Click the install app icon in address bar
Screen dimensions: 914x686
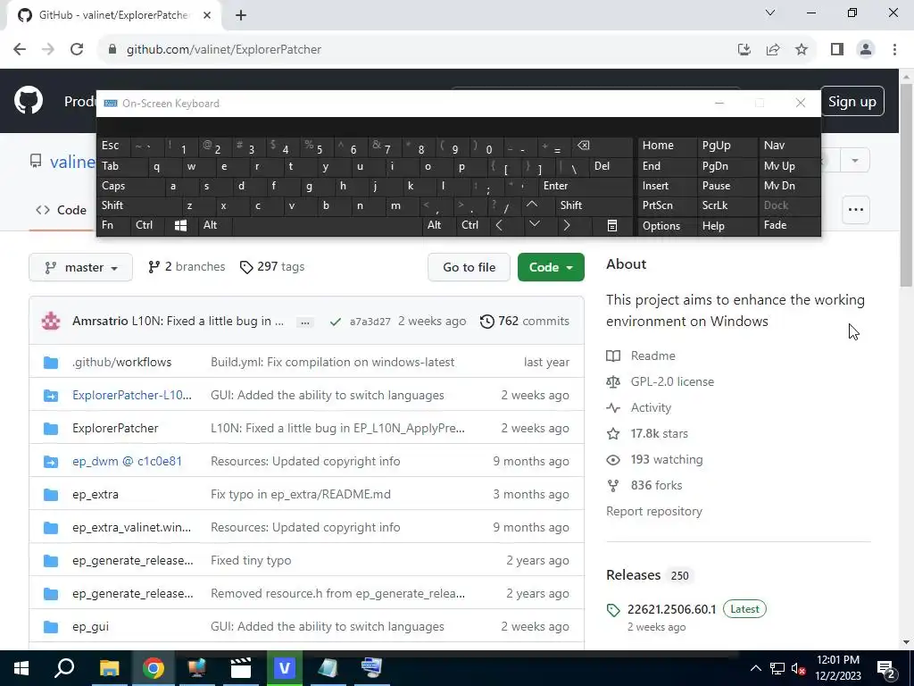pos(744,49)
